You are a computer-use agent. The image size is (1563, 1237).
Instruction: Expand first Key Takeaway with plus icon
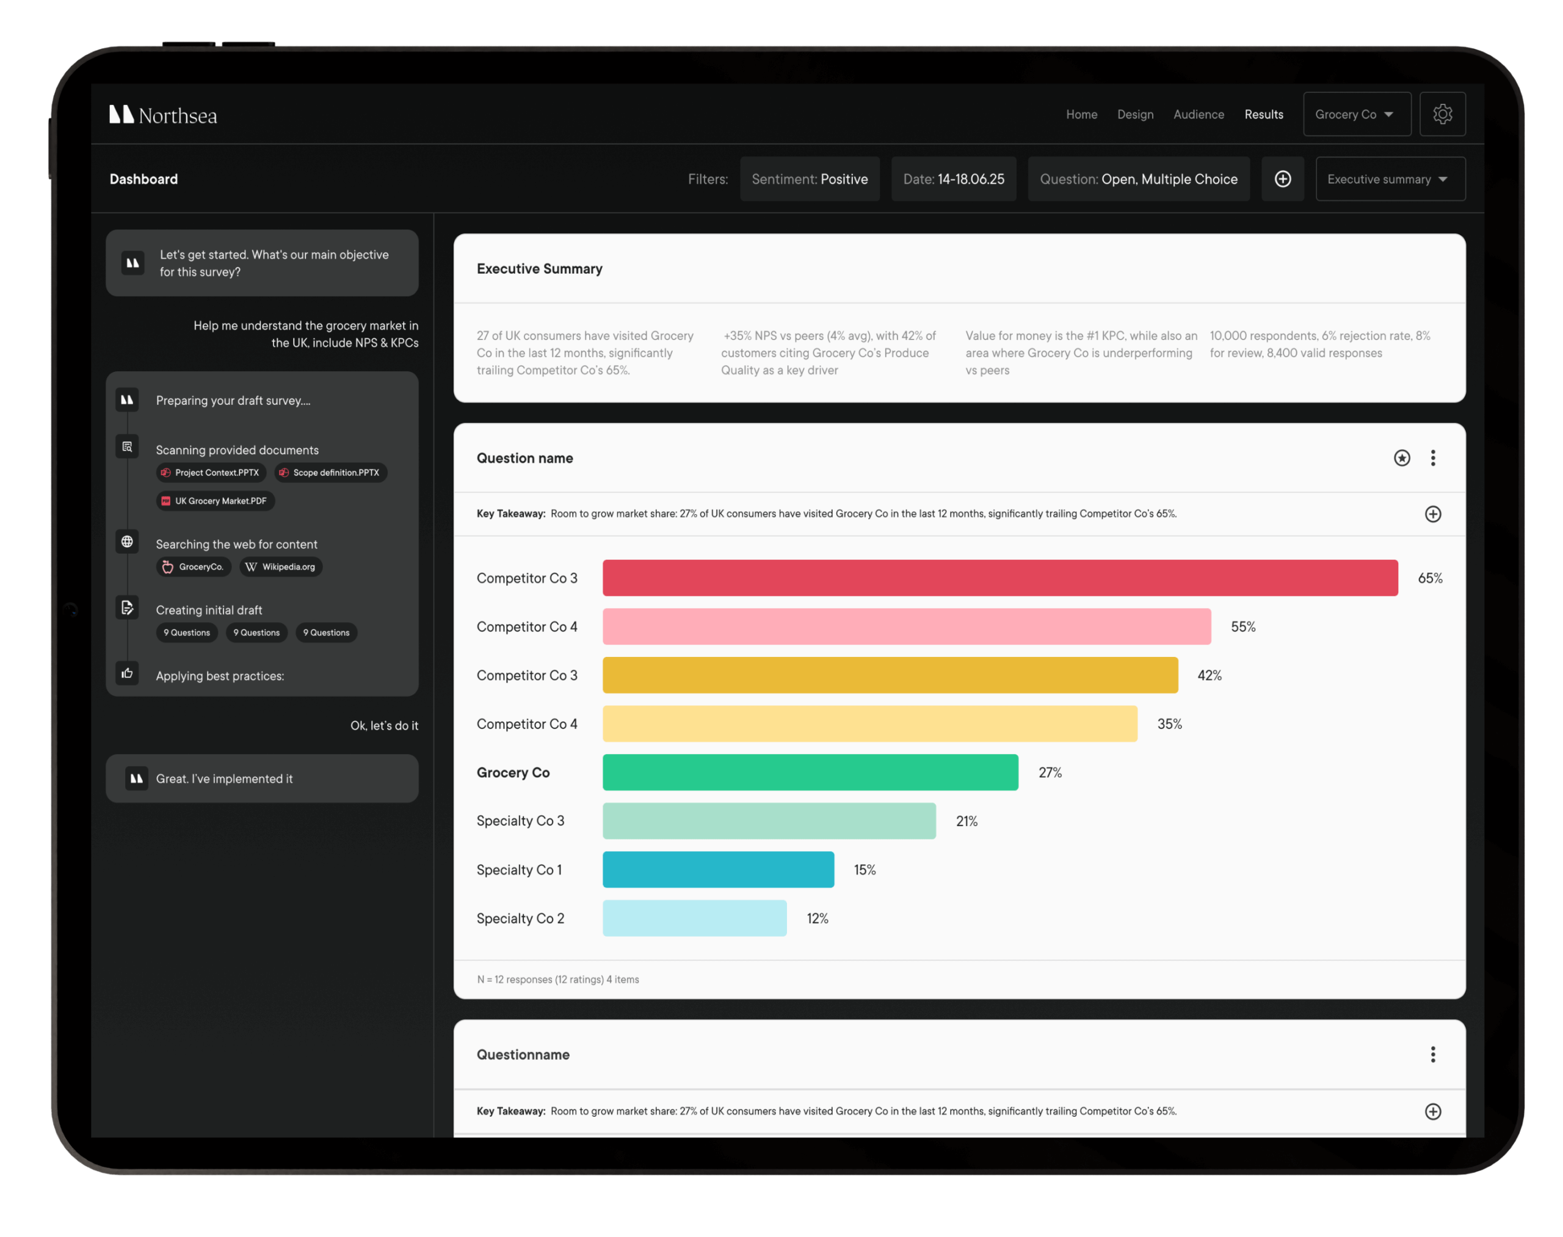pyautogui.click(x=1432, y=514)
